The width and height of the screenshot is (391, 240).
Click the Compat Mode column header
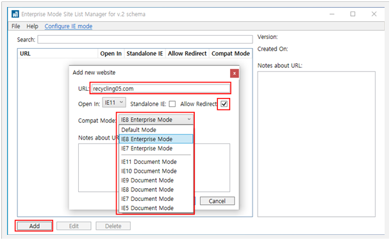tap(231, 54)
